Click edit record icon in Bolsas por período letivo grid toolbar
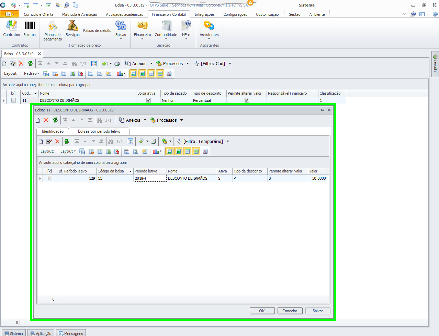Viewport: 439px width, 336px height. (x=49, y=141)
